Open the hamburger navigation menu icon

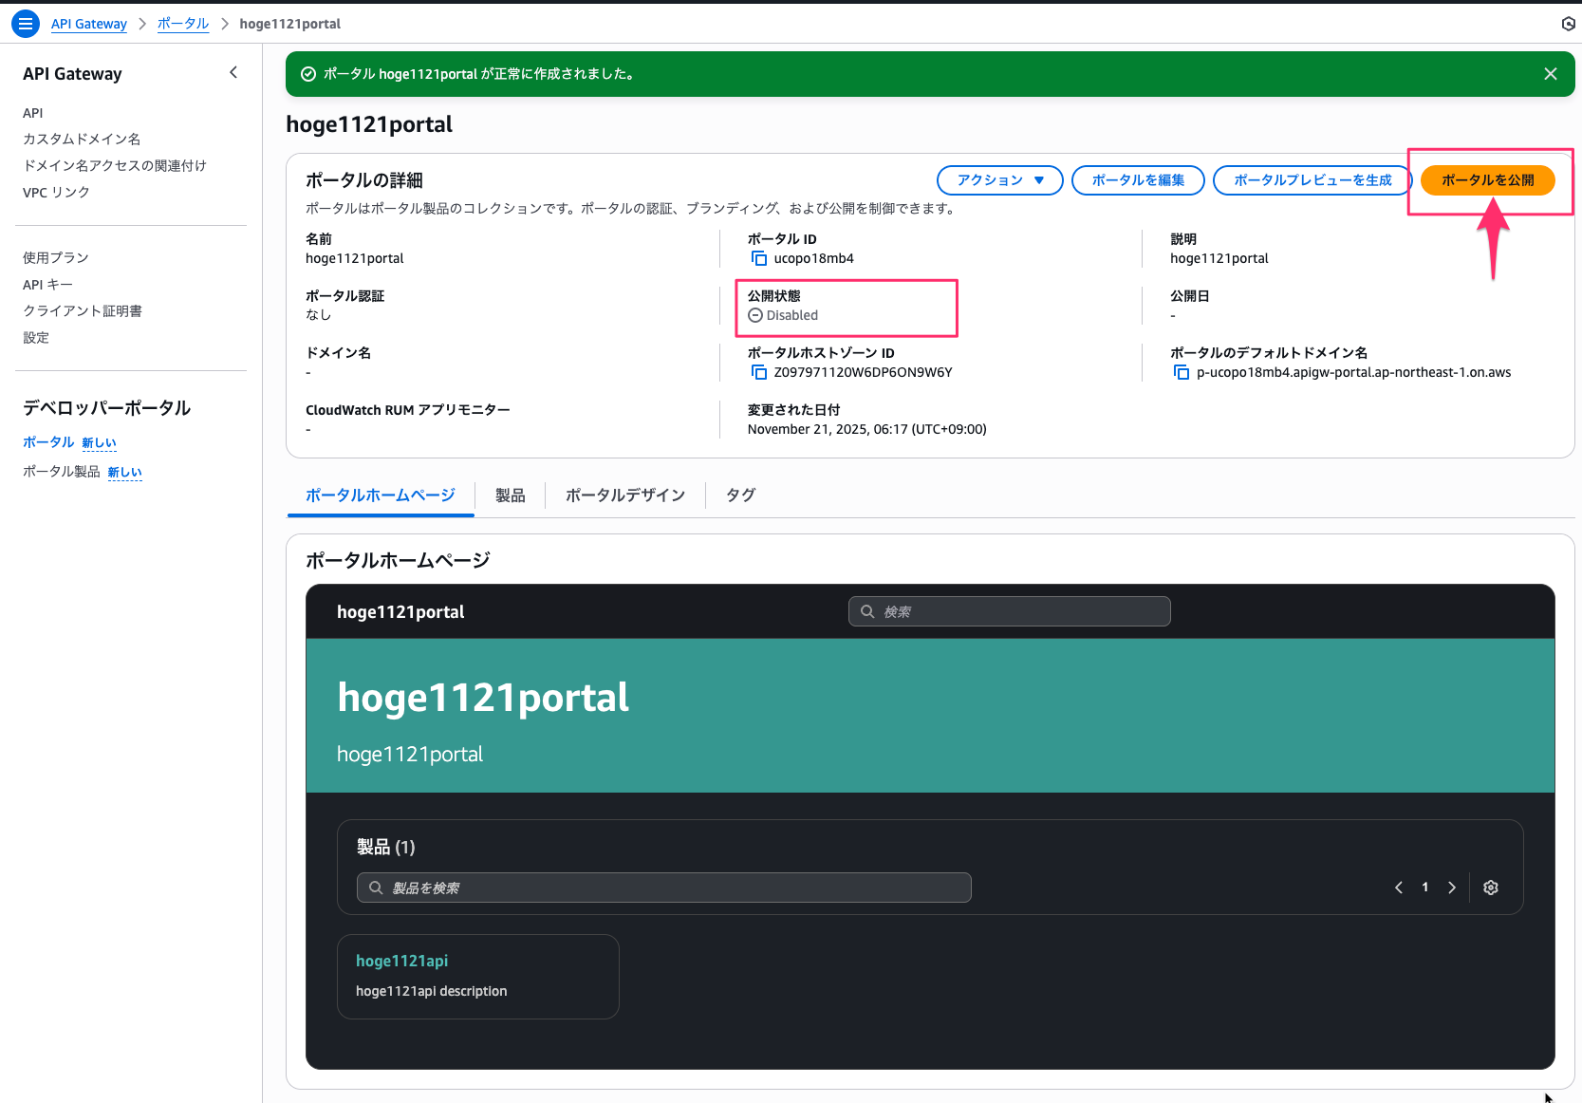pyautogui.click(x=26, y=24)
